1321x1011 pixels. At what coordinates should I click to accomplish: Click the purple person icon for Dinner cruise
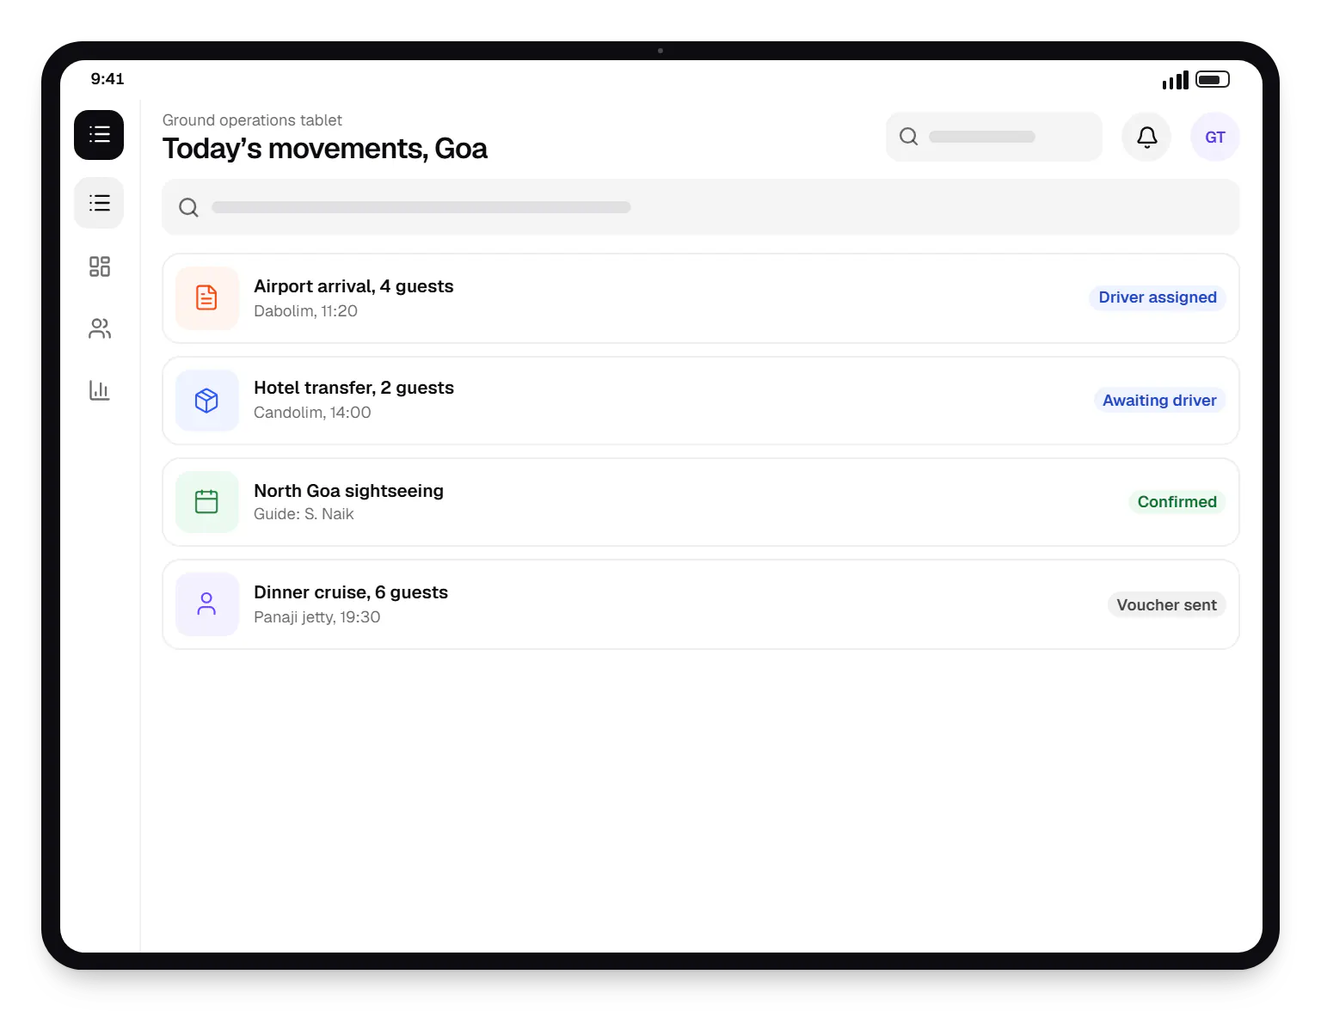click(x=207, y=604)
